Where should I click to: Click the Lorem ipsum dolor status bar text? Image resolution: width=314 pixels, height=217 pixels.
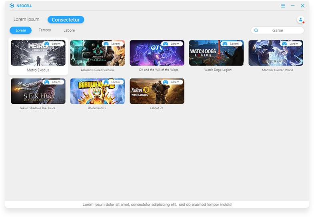coord(157,204)
